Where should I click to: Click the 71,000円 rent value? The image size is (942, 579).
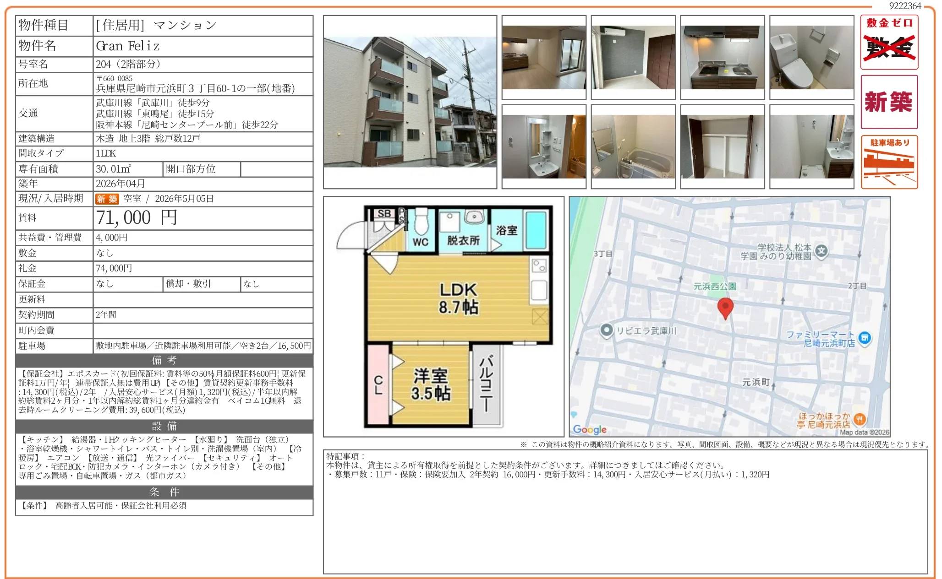coord(136,218)
